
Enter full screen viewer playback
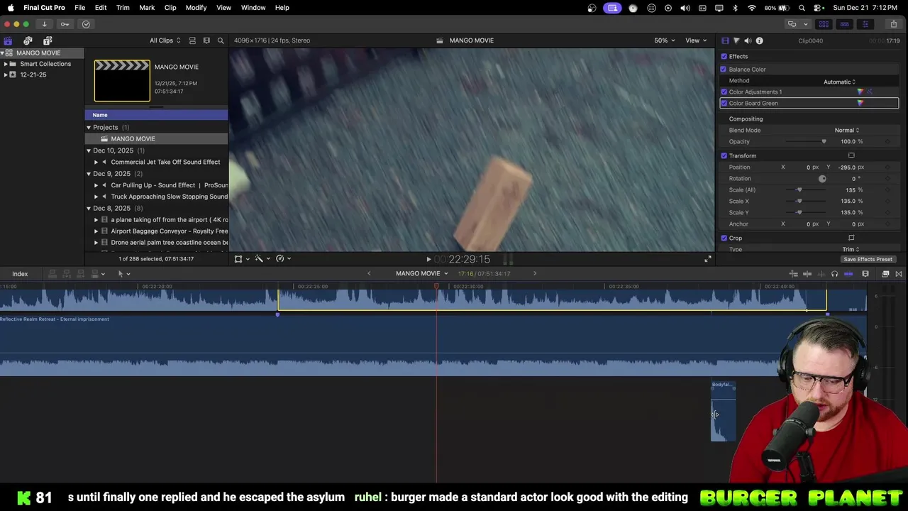point(707,259)
